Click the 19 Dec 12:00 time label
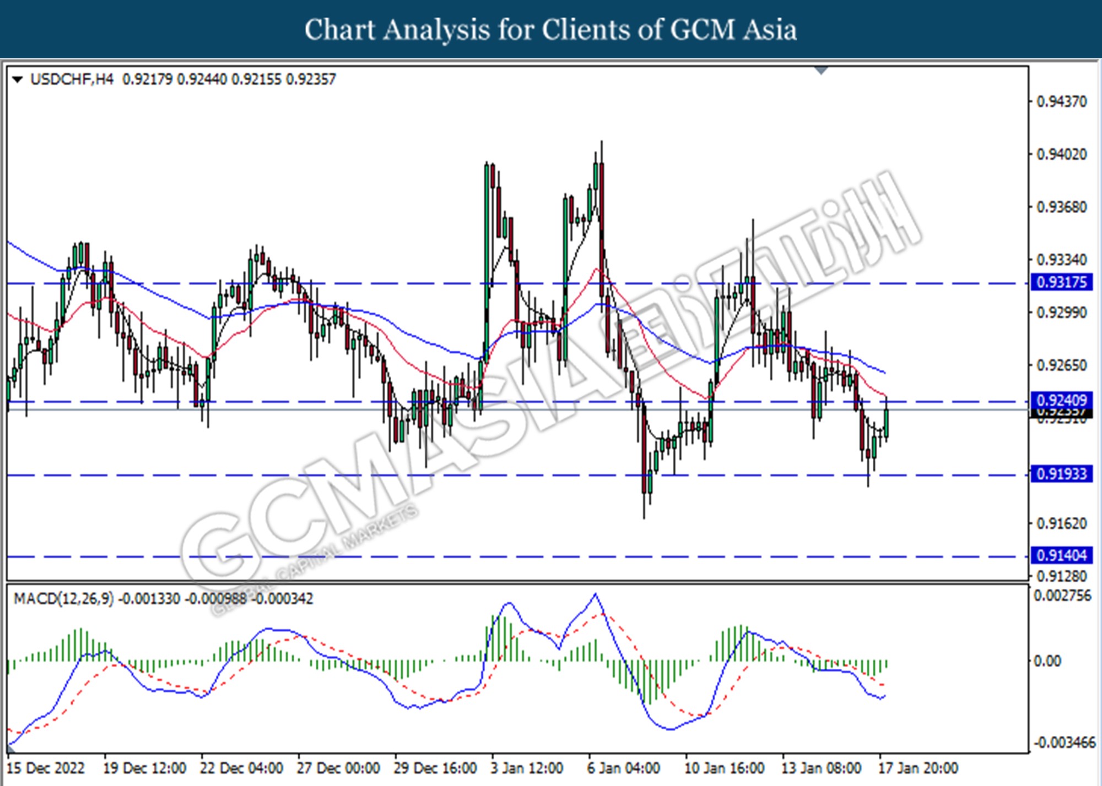Screen dimensions: 1102x786 coord(145,768)
